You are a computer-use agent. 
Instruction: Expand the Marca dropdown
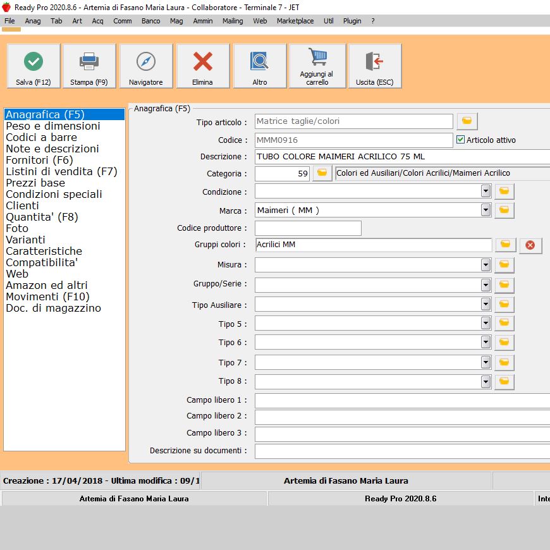click(486, 210)
